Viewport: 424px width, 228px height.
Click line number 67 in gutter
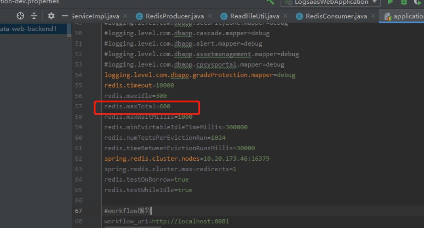[79, 211]
